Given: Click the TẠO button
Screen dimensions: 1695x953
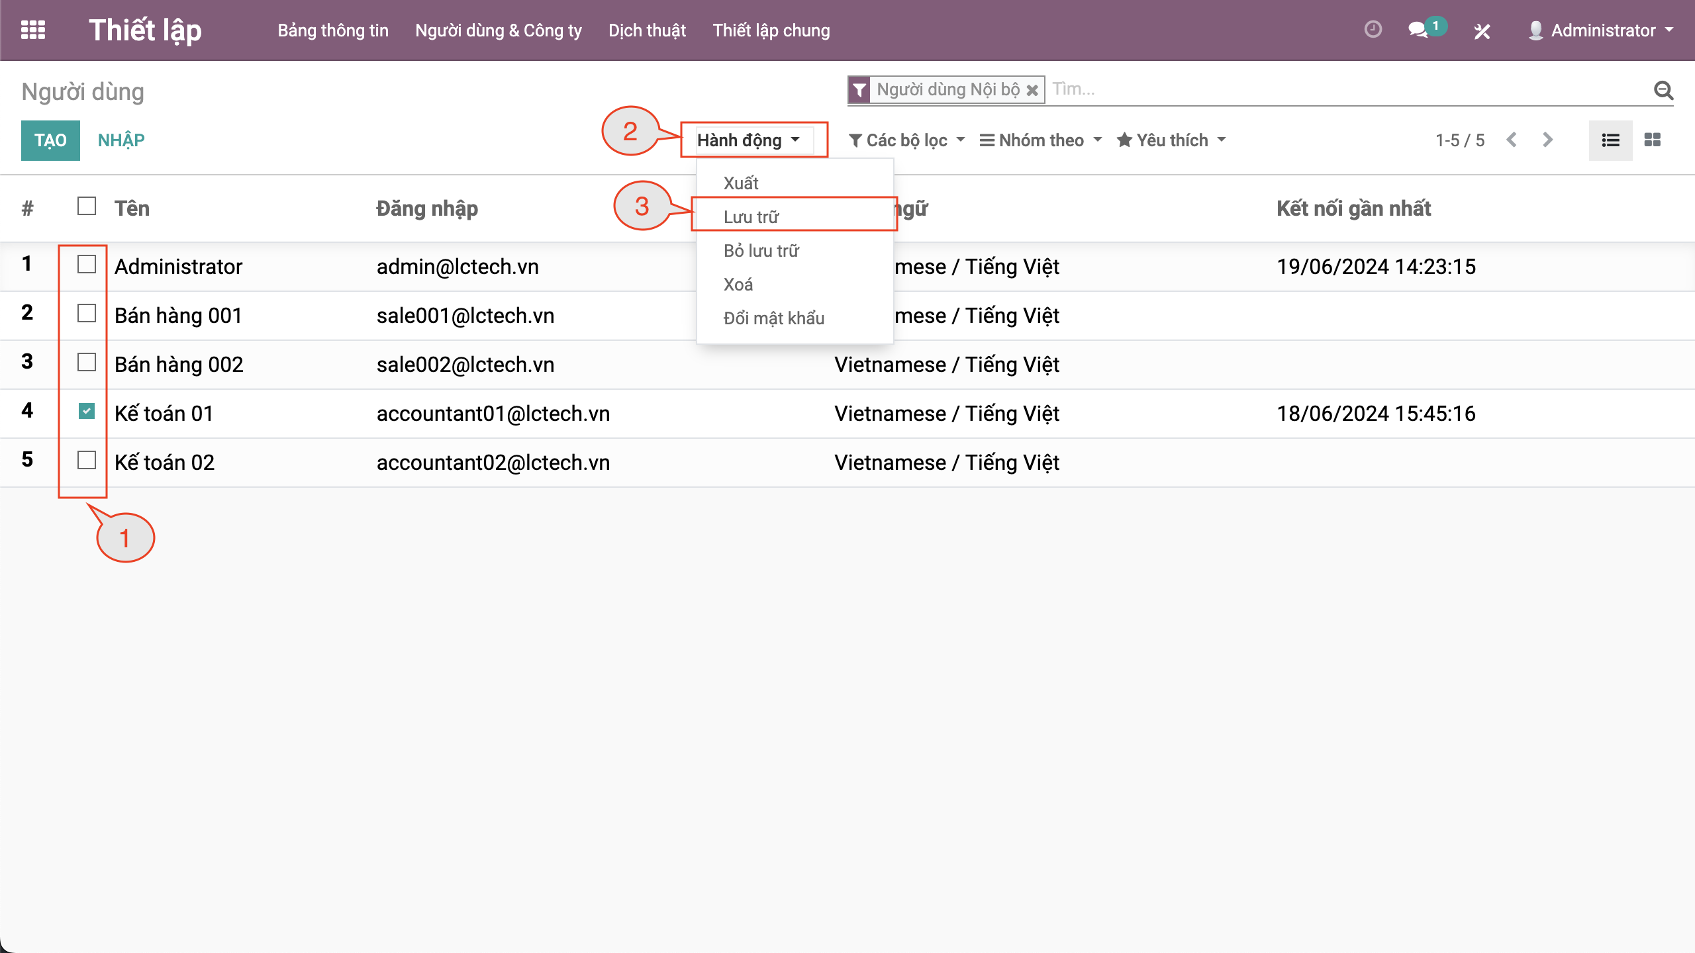Looking at the screenshot, I should tap(50, 140).
